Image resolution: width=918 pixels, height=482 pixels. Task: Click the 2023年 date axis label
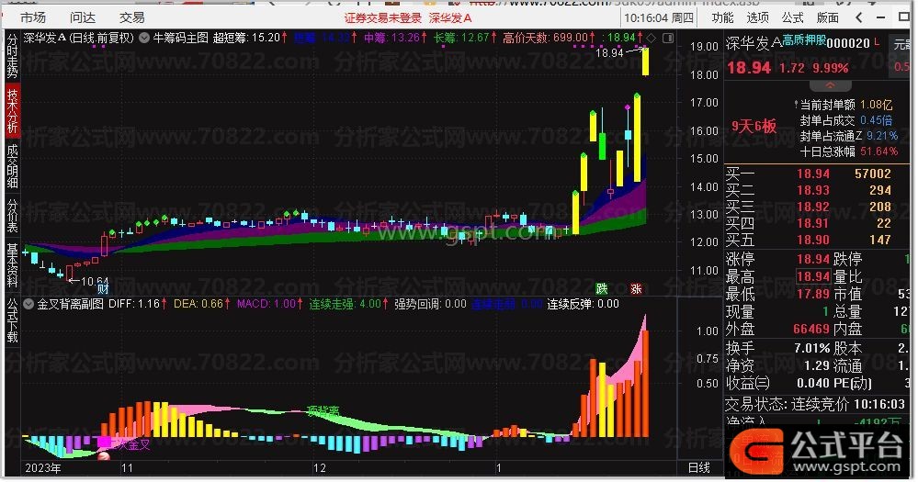(43, 468)
